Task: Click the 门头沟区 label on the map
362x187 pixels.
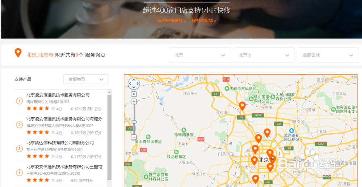Action: point(226,154)
